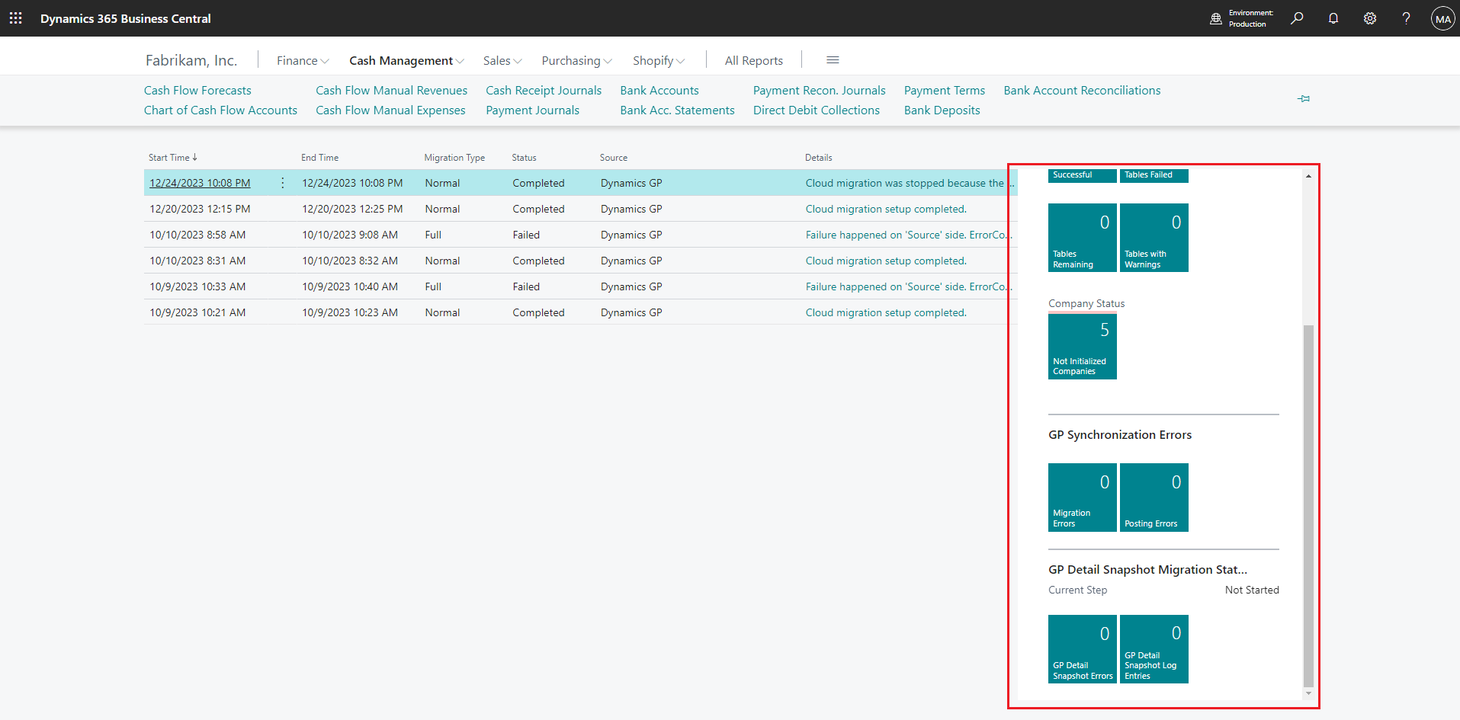The image size is (1460, 720).
Task: Open the hamburger menu for more options
Action: [x=833, y=59]
